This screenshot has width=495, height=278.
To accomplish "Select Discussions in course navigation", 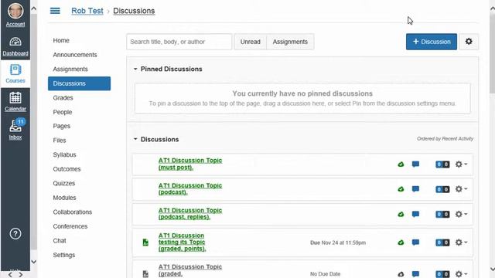I will pyautogui.click(x=79, y=83).
